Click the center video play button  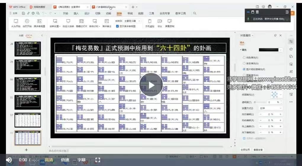click(x=151, y=85)
